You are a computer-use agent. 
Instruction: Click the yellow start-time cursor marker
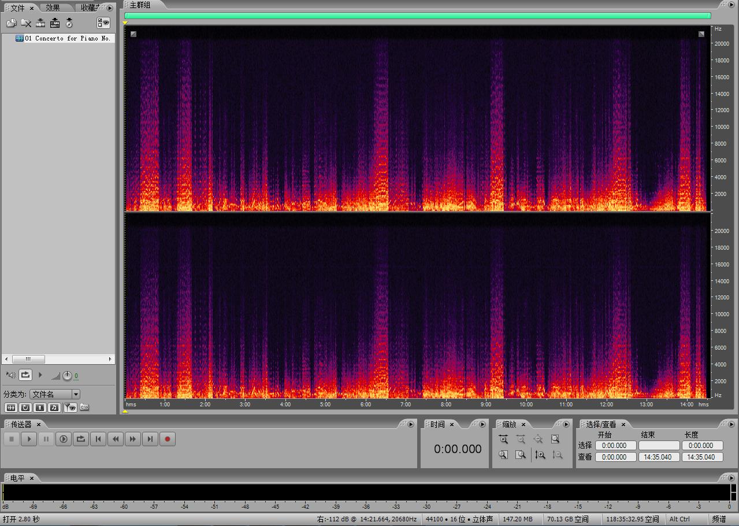125,23
